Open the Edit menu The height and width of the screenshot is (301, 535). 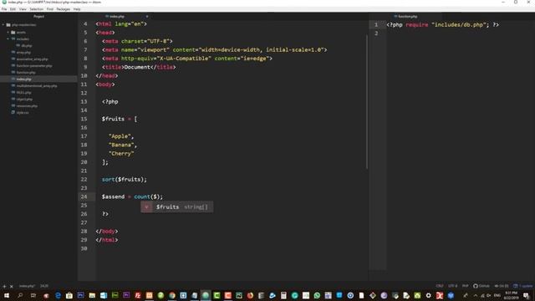pos(13,9)
